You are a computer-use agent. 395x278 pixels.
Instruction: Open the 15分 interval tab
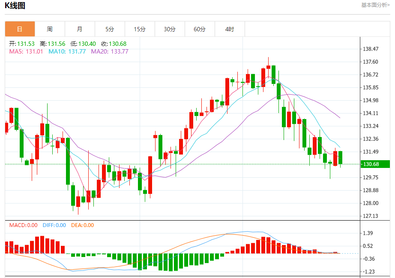click(140, 29)
